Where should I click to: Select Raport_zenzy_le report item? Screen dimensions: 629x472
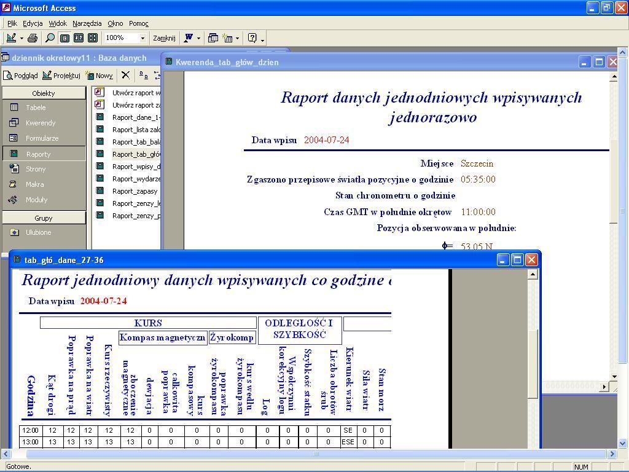(127, 203)
